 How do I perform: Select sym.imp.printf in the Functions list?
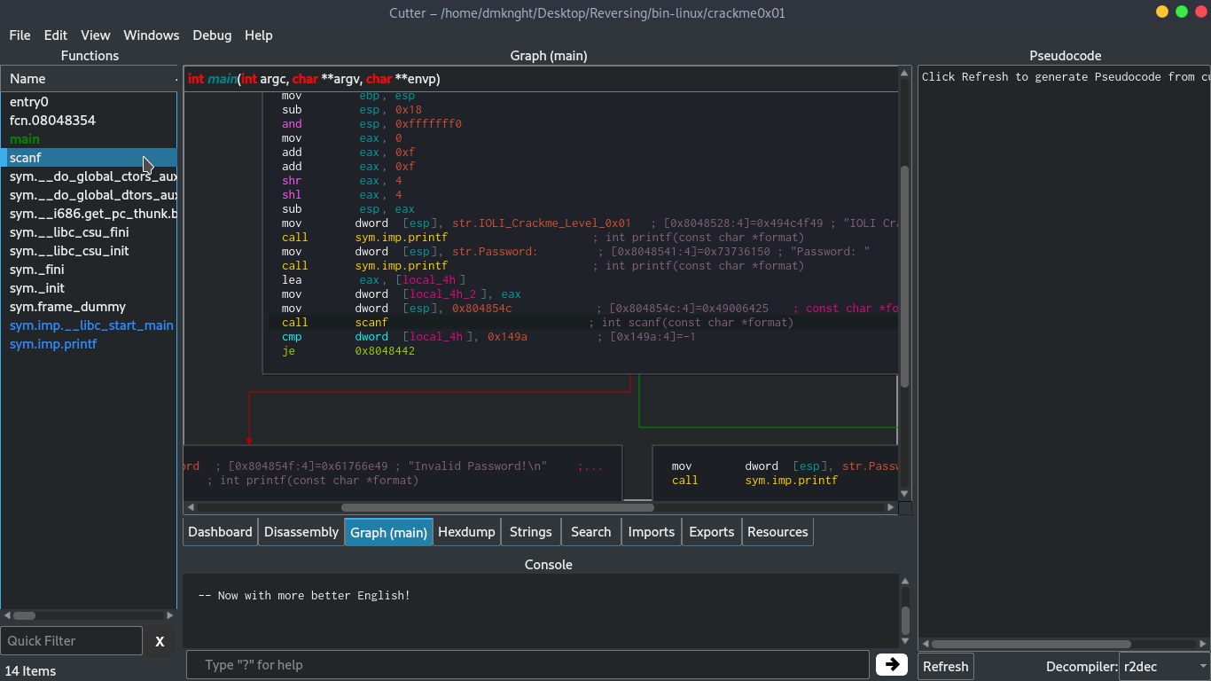pos(52,344)
